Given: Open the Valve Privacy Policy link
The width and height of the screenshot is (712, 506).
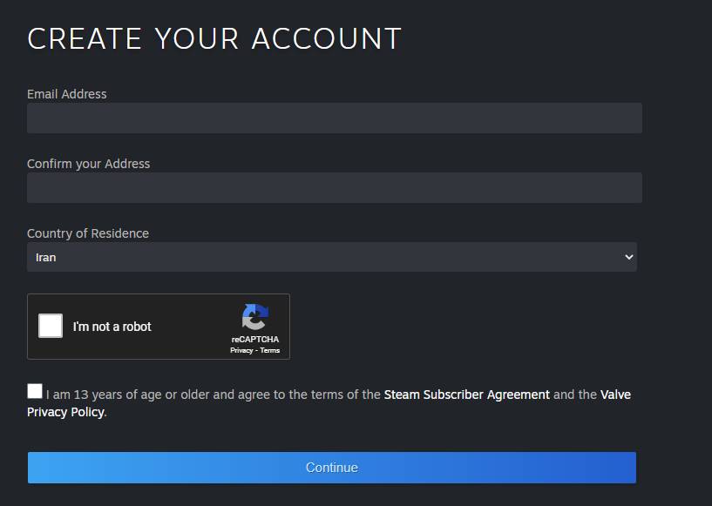Looking at the screenshot, I should (x=66, y=412).
